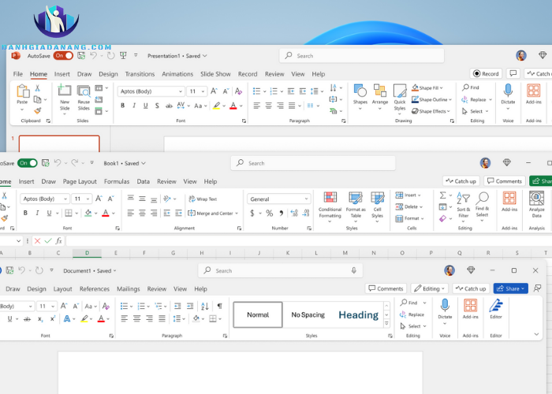Open Merge and Center dropdown in Excel

237,214
